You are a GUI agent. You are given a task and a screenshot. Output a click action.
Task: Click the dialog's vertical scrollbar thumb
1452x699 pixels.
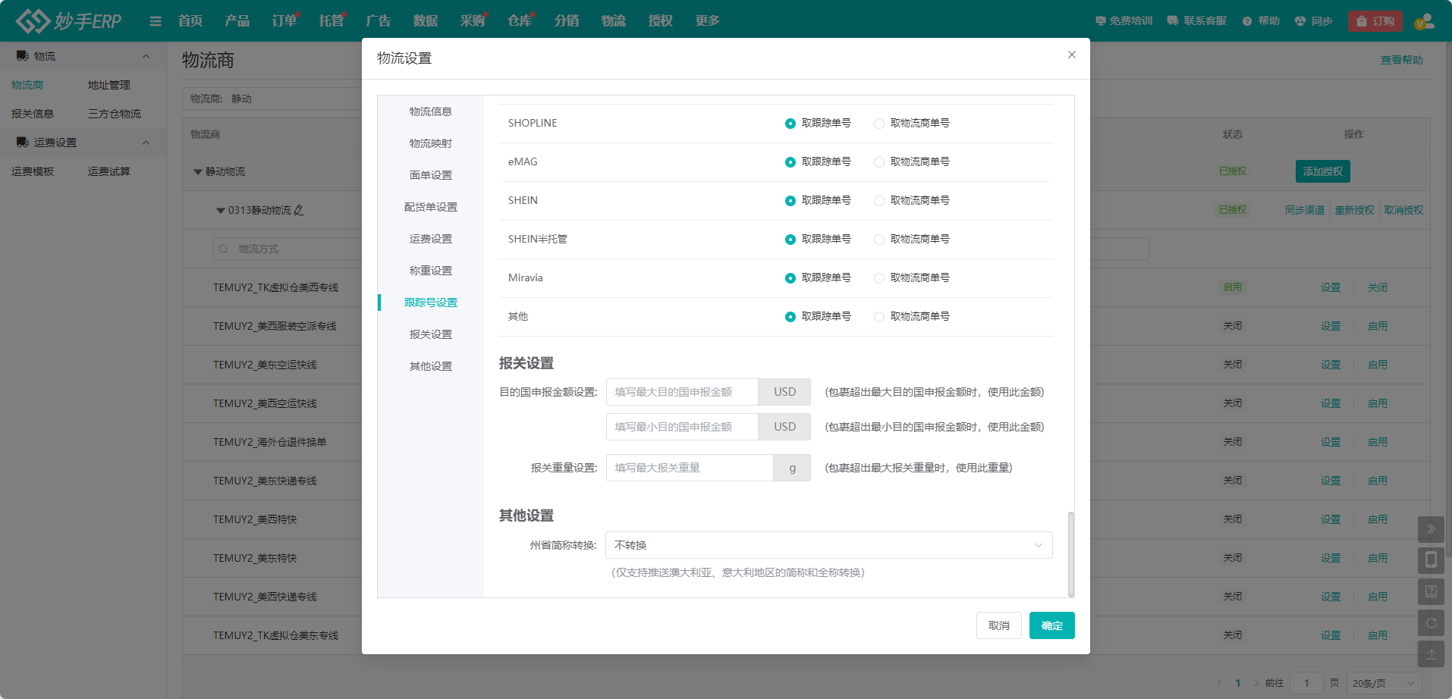pos(1070,554)
